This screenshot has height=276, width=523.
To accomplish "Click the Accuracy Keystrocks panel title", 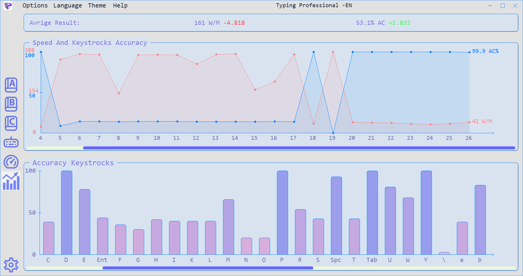I will pyautogui.click(x=73, y=163).
